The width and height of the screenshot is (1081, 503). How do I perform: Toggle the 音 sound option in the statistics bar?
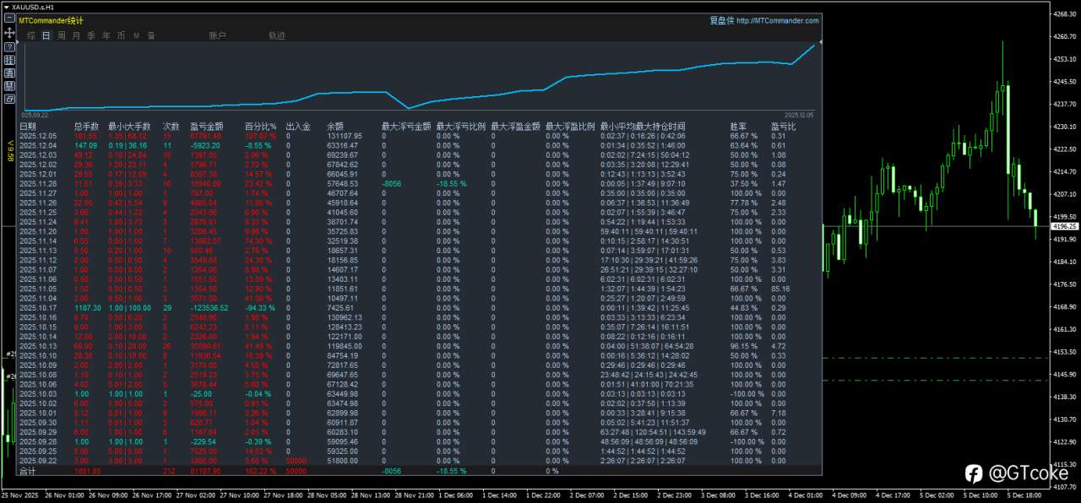click(151, 35)
